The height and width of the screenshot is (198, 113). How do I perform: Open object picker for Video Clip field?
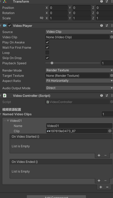click(x=111, y=37)
